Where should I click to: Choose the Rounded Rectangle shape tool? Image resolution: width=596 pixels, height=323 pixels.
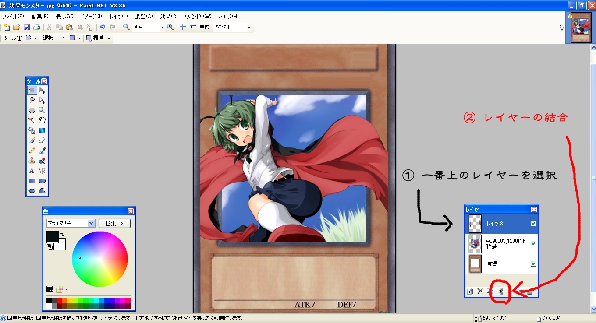coord(42,181)
